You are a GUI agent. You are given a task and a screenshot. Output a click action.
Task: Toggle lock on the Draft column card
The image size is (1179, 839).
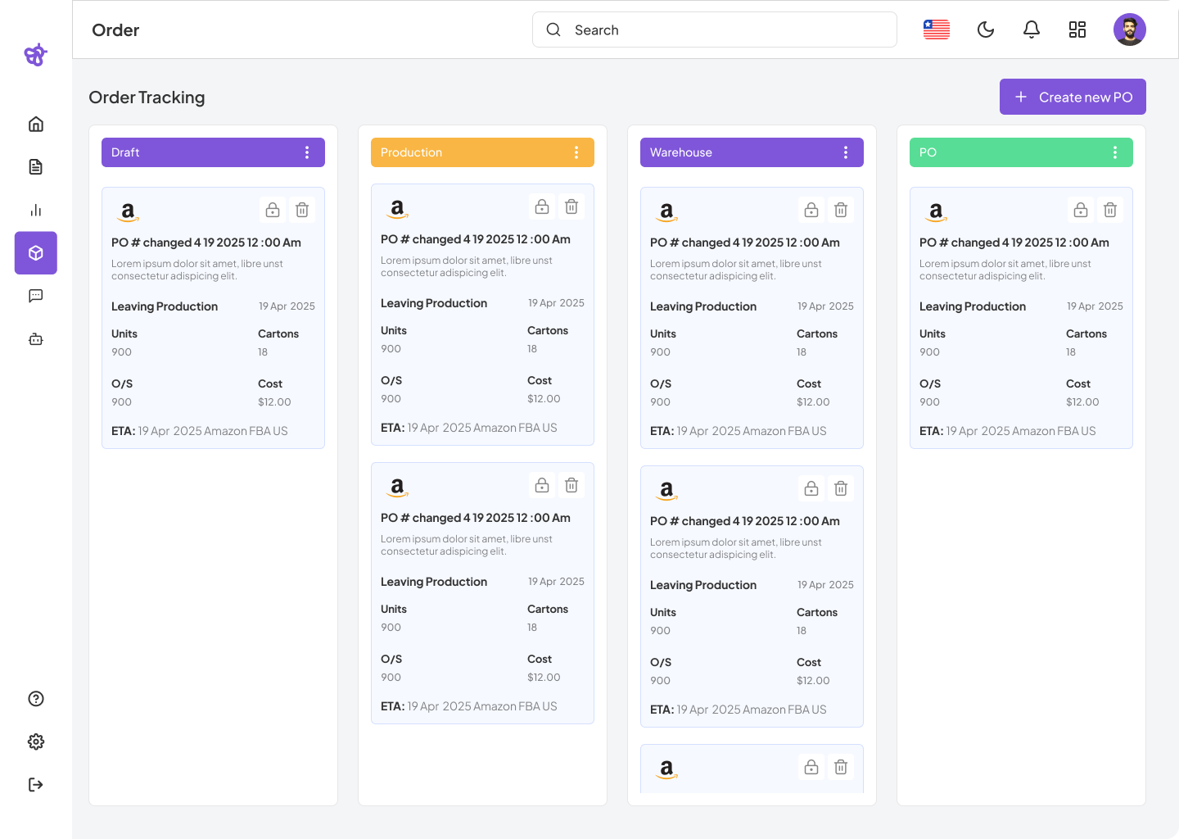point(273,211)
